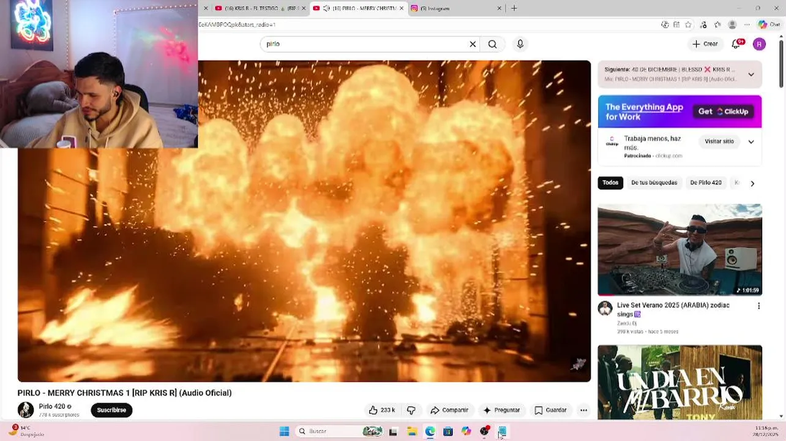Open the Pirlo 420 channel name link
The height and width of the screenshot is (441, 786).
[52, 407]
